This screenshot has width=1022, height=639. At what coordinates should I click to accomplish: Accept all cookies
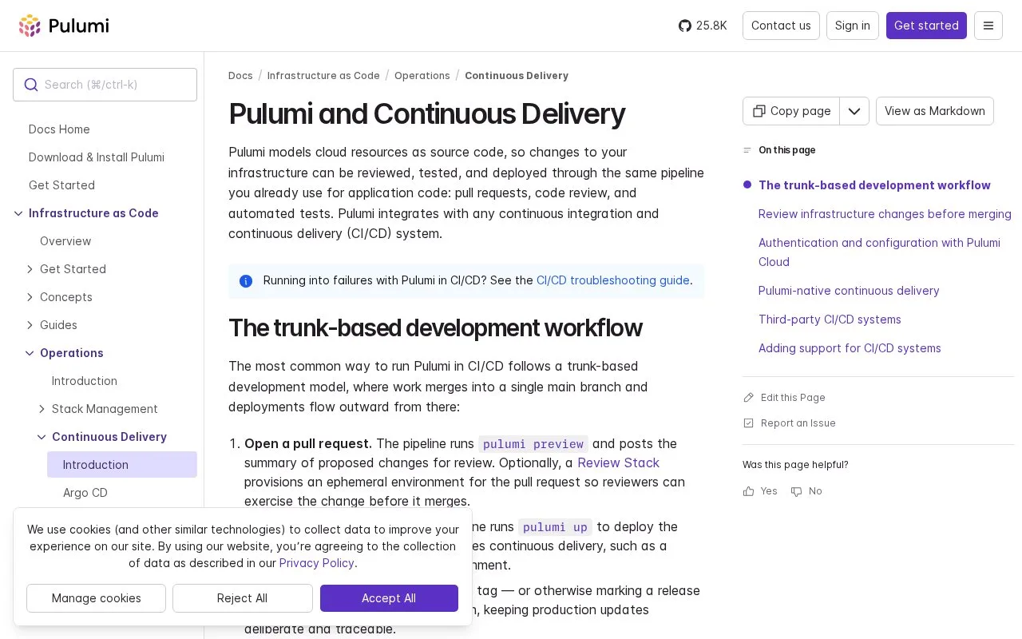click(x=389, y=598)
